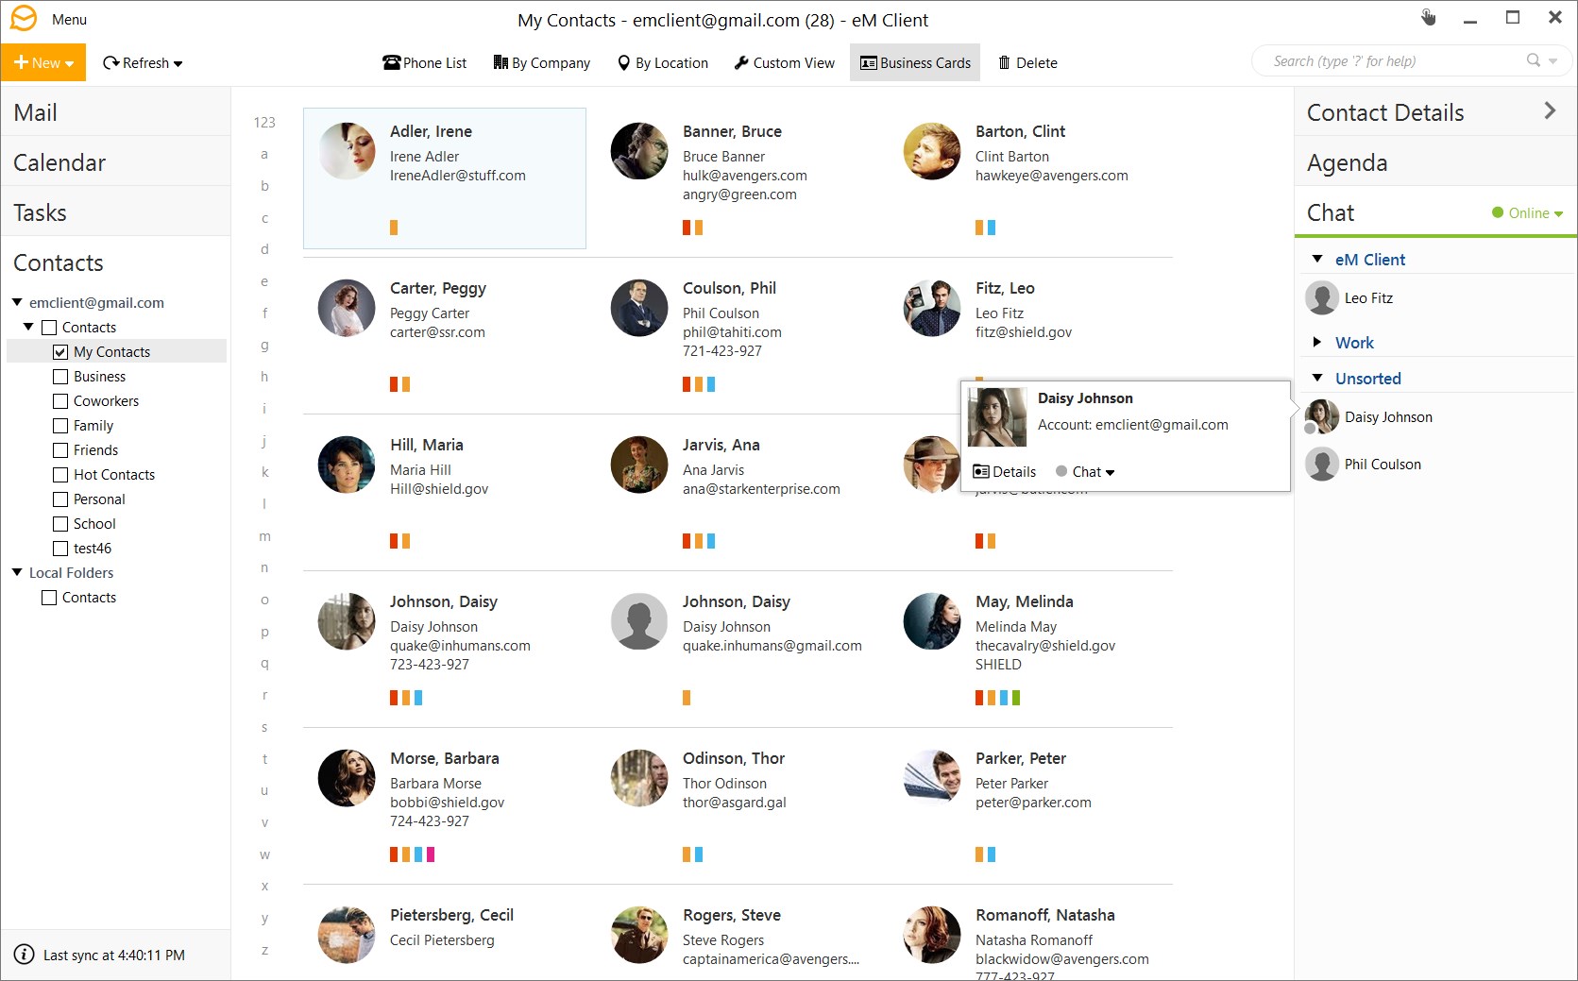Screen dimensions: 1578x981
Task: Switch to the Calendar section
Action: click(x=59, y=162)
